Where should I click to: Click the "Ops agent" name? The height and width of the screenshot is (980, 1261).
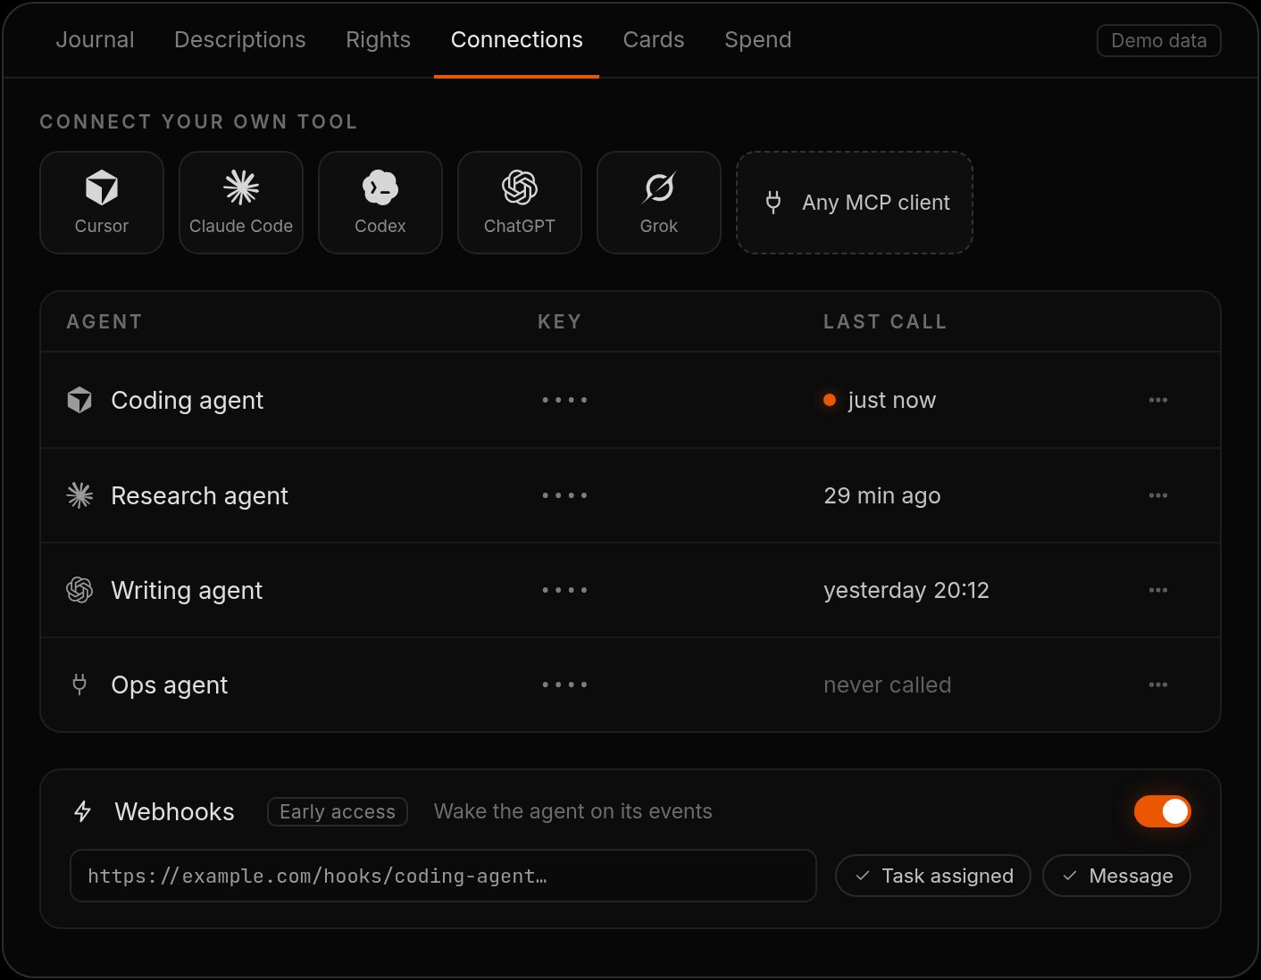coord(170,685)
